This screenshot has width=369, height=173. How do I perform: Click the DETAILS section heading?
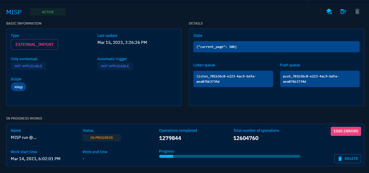pos(196,23)
